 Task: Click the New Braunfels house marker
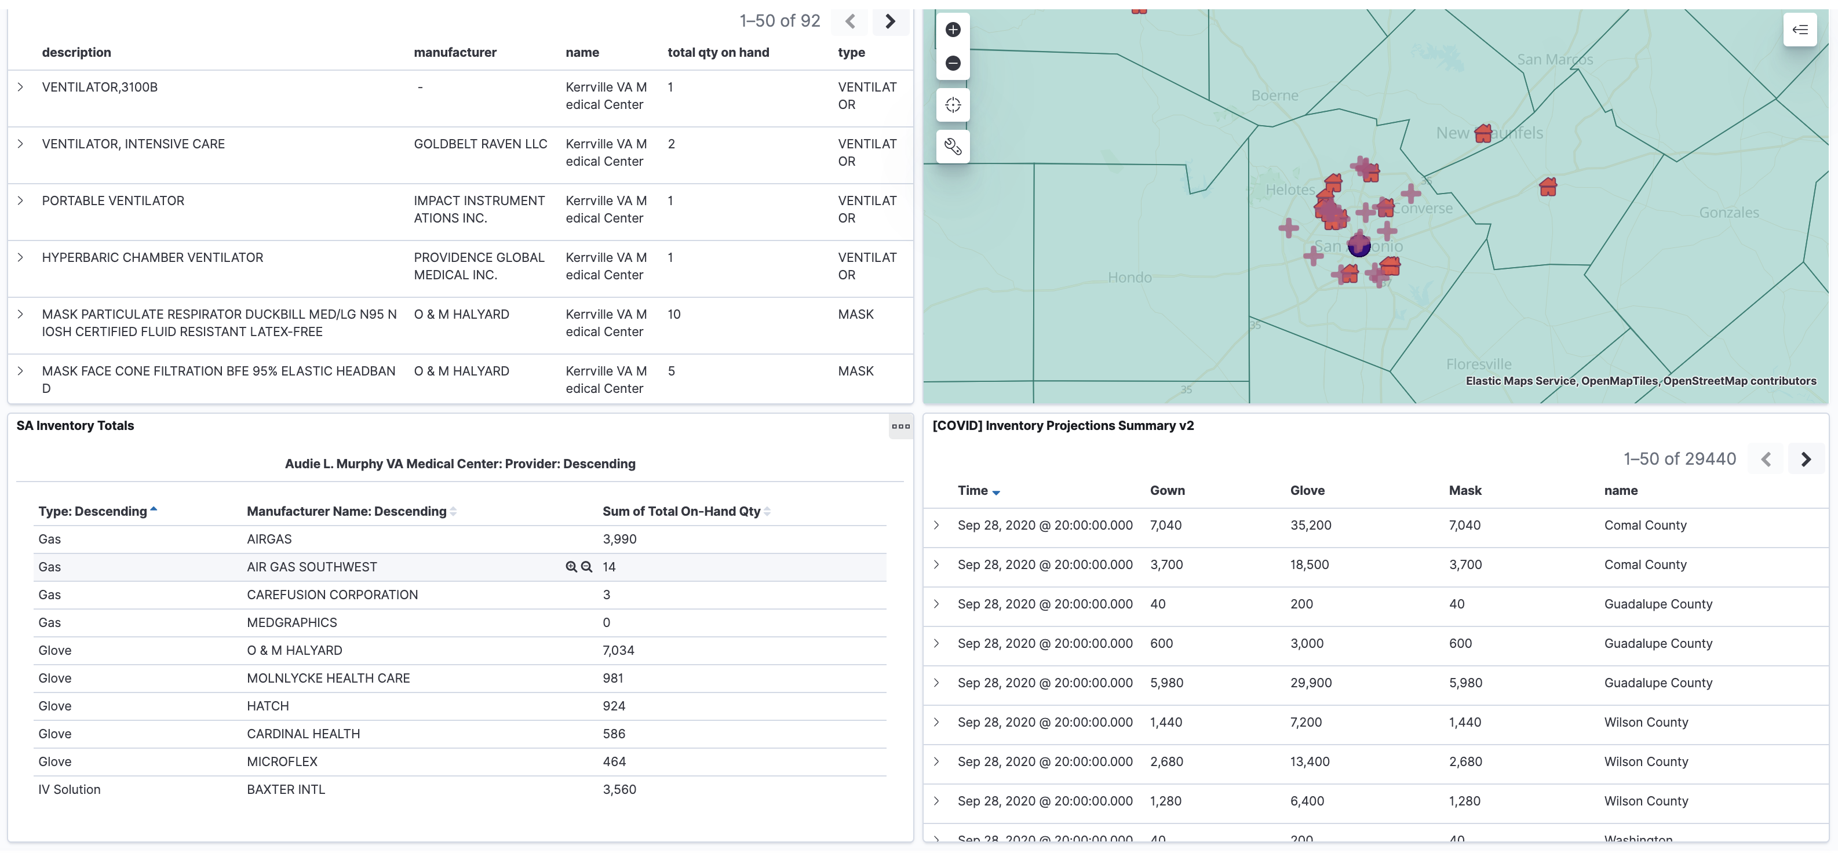coord(1483,133)
